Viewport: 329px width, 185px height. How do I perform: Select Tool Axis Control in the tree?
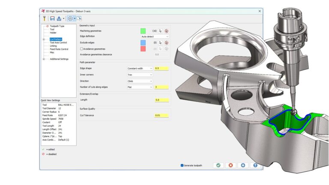[x=58, y=42]
